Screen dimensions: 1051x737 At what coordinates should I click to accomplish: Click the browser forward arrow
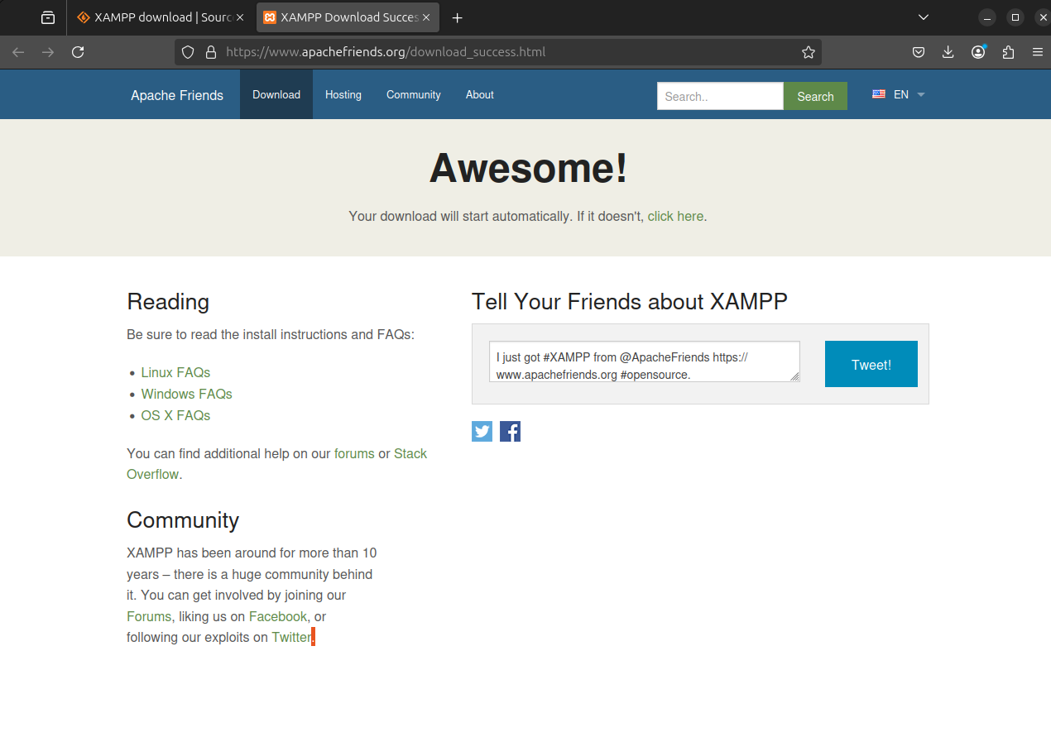click(x=48, y=52)
